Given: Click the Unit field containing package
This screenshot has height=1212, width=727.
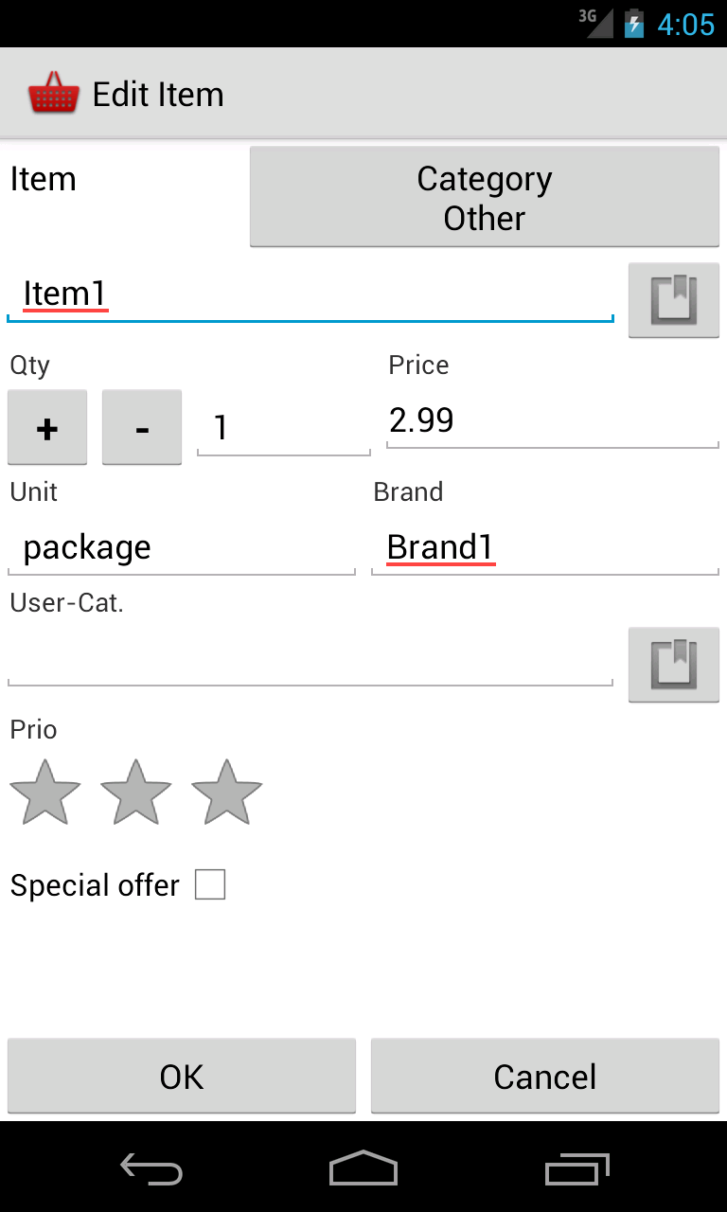Looking at the screenshot, I should tap(182, 547).
